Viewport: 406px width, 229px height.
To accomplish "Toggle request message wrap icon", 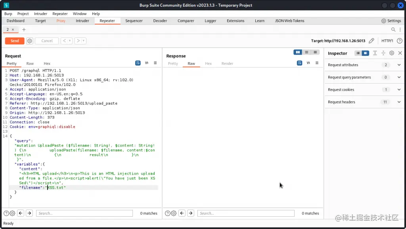I will [x=138, y=63].
